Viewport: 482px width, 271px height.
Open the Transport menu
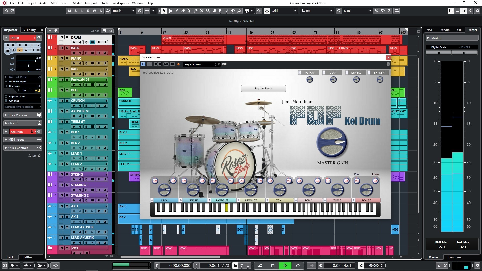91,3
